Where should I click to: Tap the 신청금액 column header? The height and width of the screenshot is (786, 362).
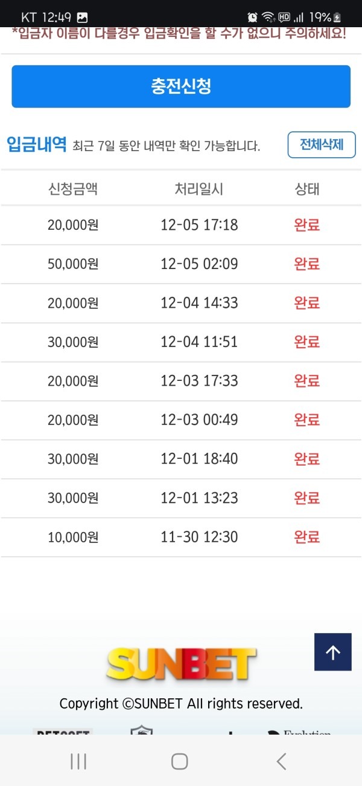tap(72, 188)
